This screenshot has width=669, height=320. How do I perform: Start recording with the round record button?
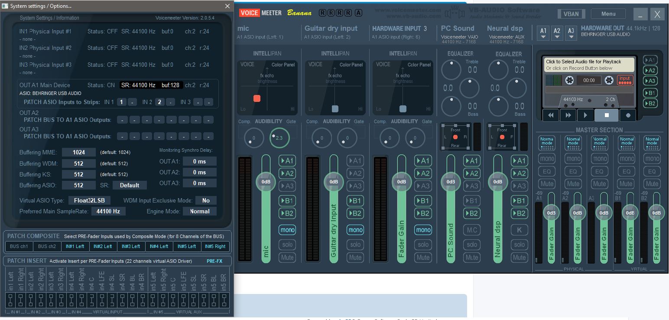pyautogui.click(x=628, y=115)
